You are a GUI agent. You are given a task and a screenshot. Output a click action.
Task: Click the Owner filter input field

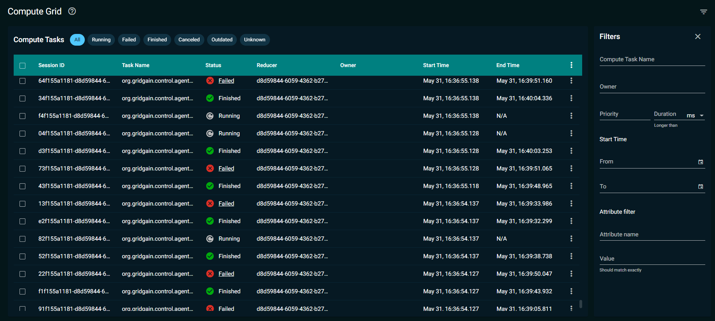pyautogui.click(x=652, y=87)
